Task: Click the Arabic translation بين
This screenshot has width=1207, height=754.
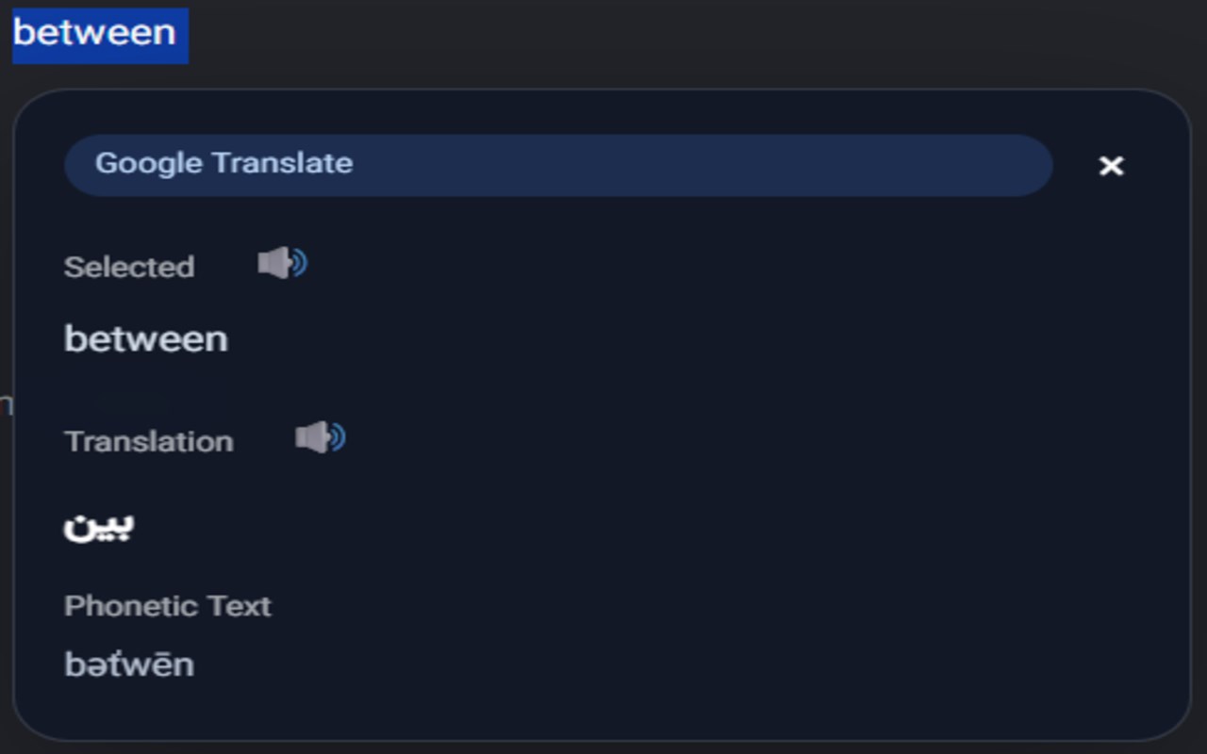Action: coord(99,526)
